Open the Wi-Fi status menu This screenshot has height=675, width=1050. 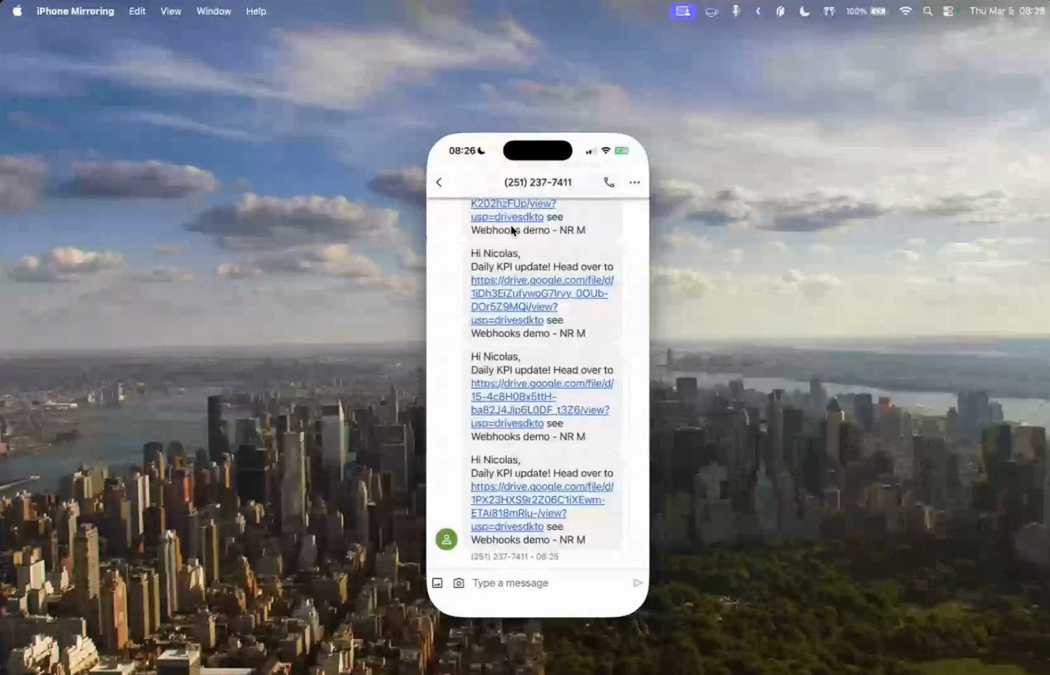click(x=905, y=11)
